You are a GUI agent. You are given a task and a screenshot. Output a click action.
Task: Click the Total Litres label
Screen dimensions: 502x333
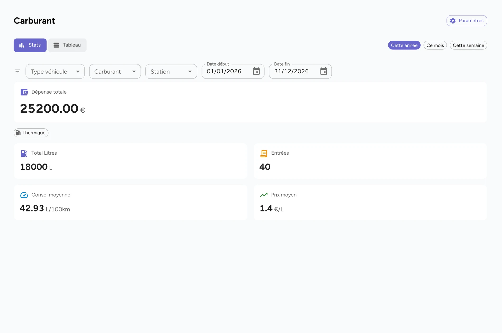click(44, 153)
